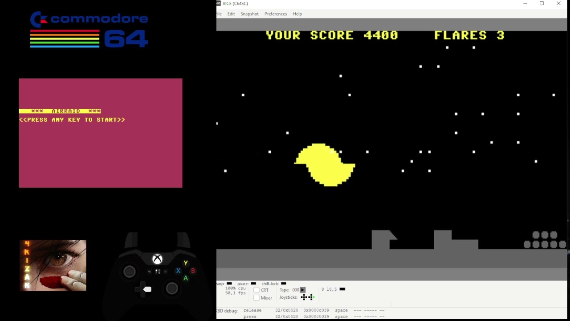
Task: Click the yellow moon sprite in game
Action: click(325, 165)
